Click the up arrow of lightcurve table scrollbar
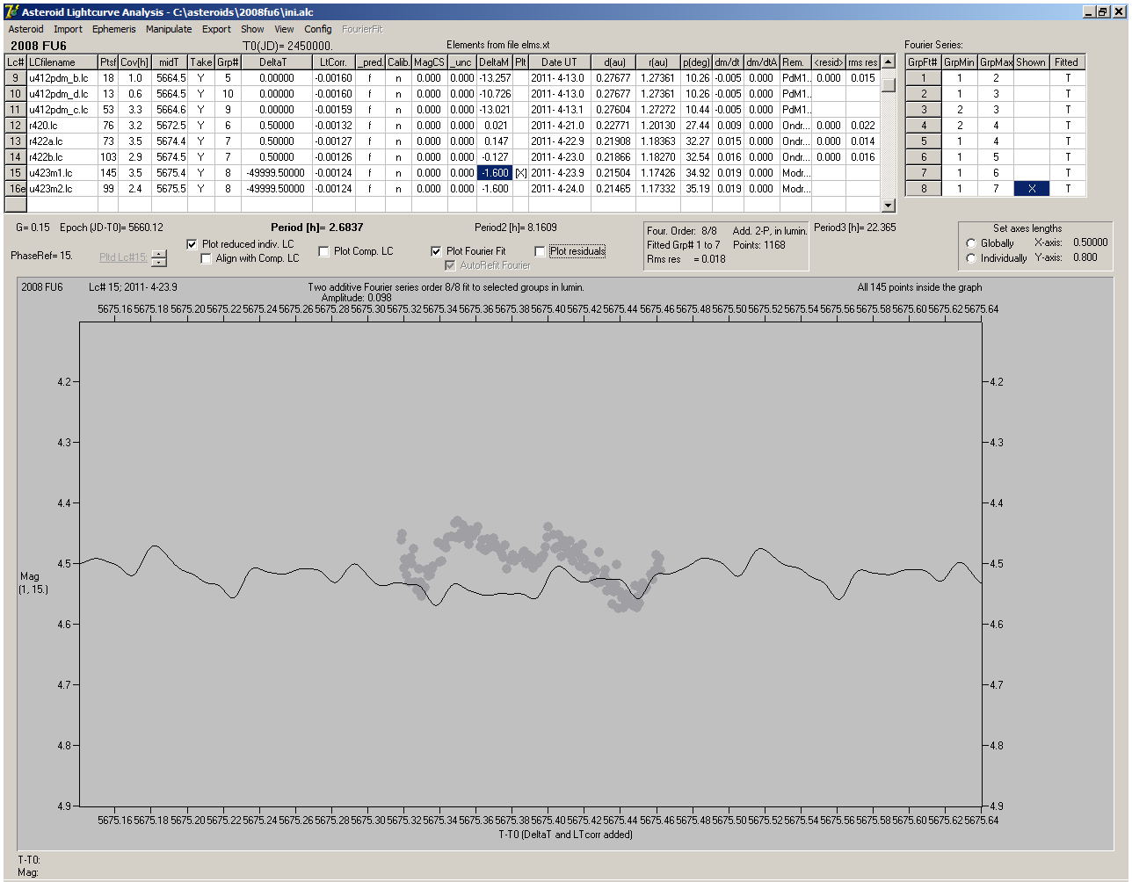 [x=889, y=62]
